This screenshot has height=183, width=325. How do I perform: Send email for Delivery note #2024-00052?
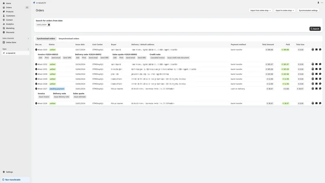coord(93,58)
